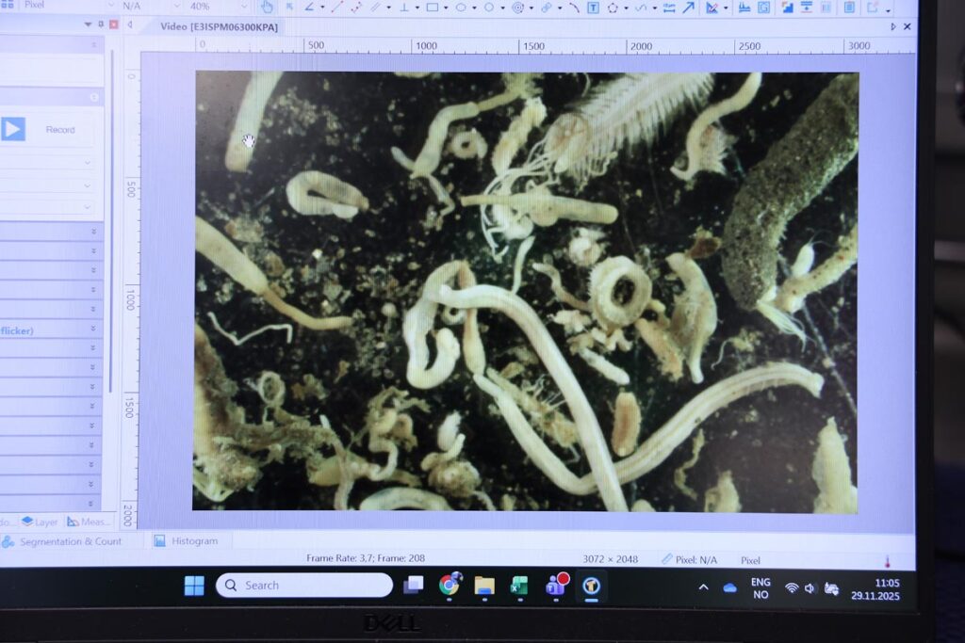Pick the ellipse measurement tool
The image size is (965, 643).
[461, 8]
